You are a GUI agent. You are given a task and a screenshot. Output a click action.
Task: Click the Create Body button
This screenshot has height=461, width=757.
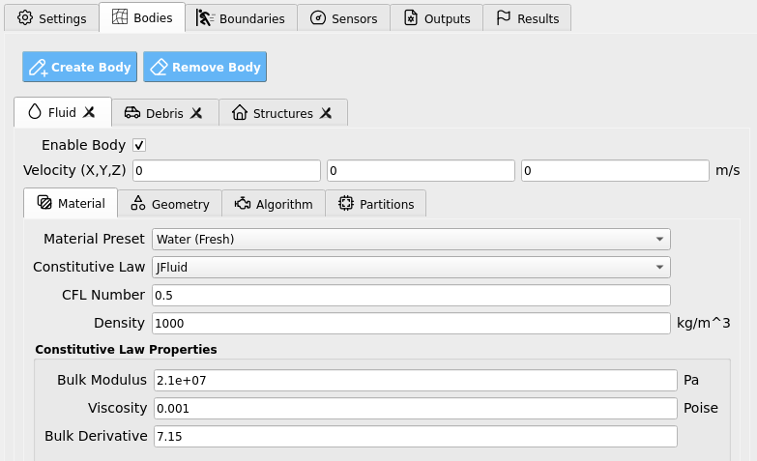pyautogui.click(x=79, y=67)
